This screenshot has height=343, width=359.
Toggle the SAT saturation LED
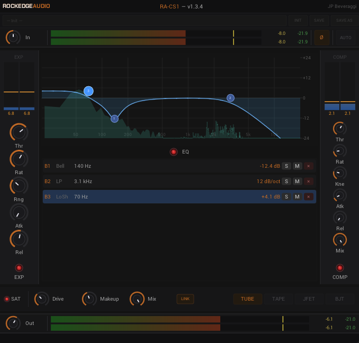pos(7,299)
